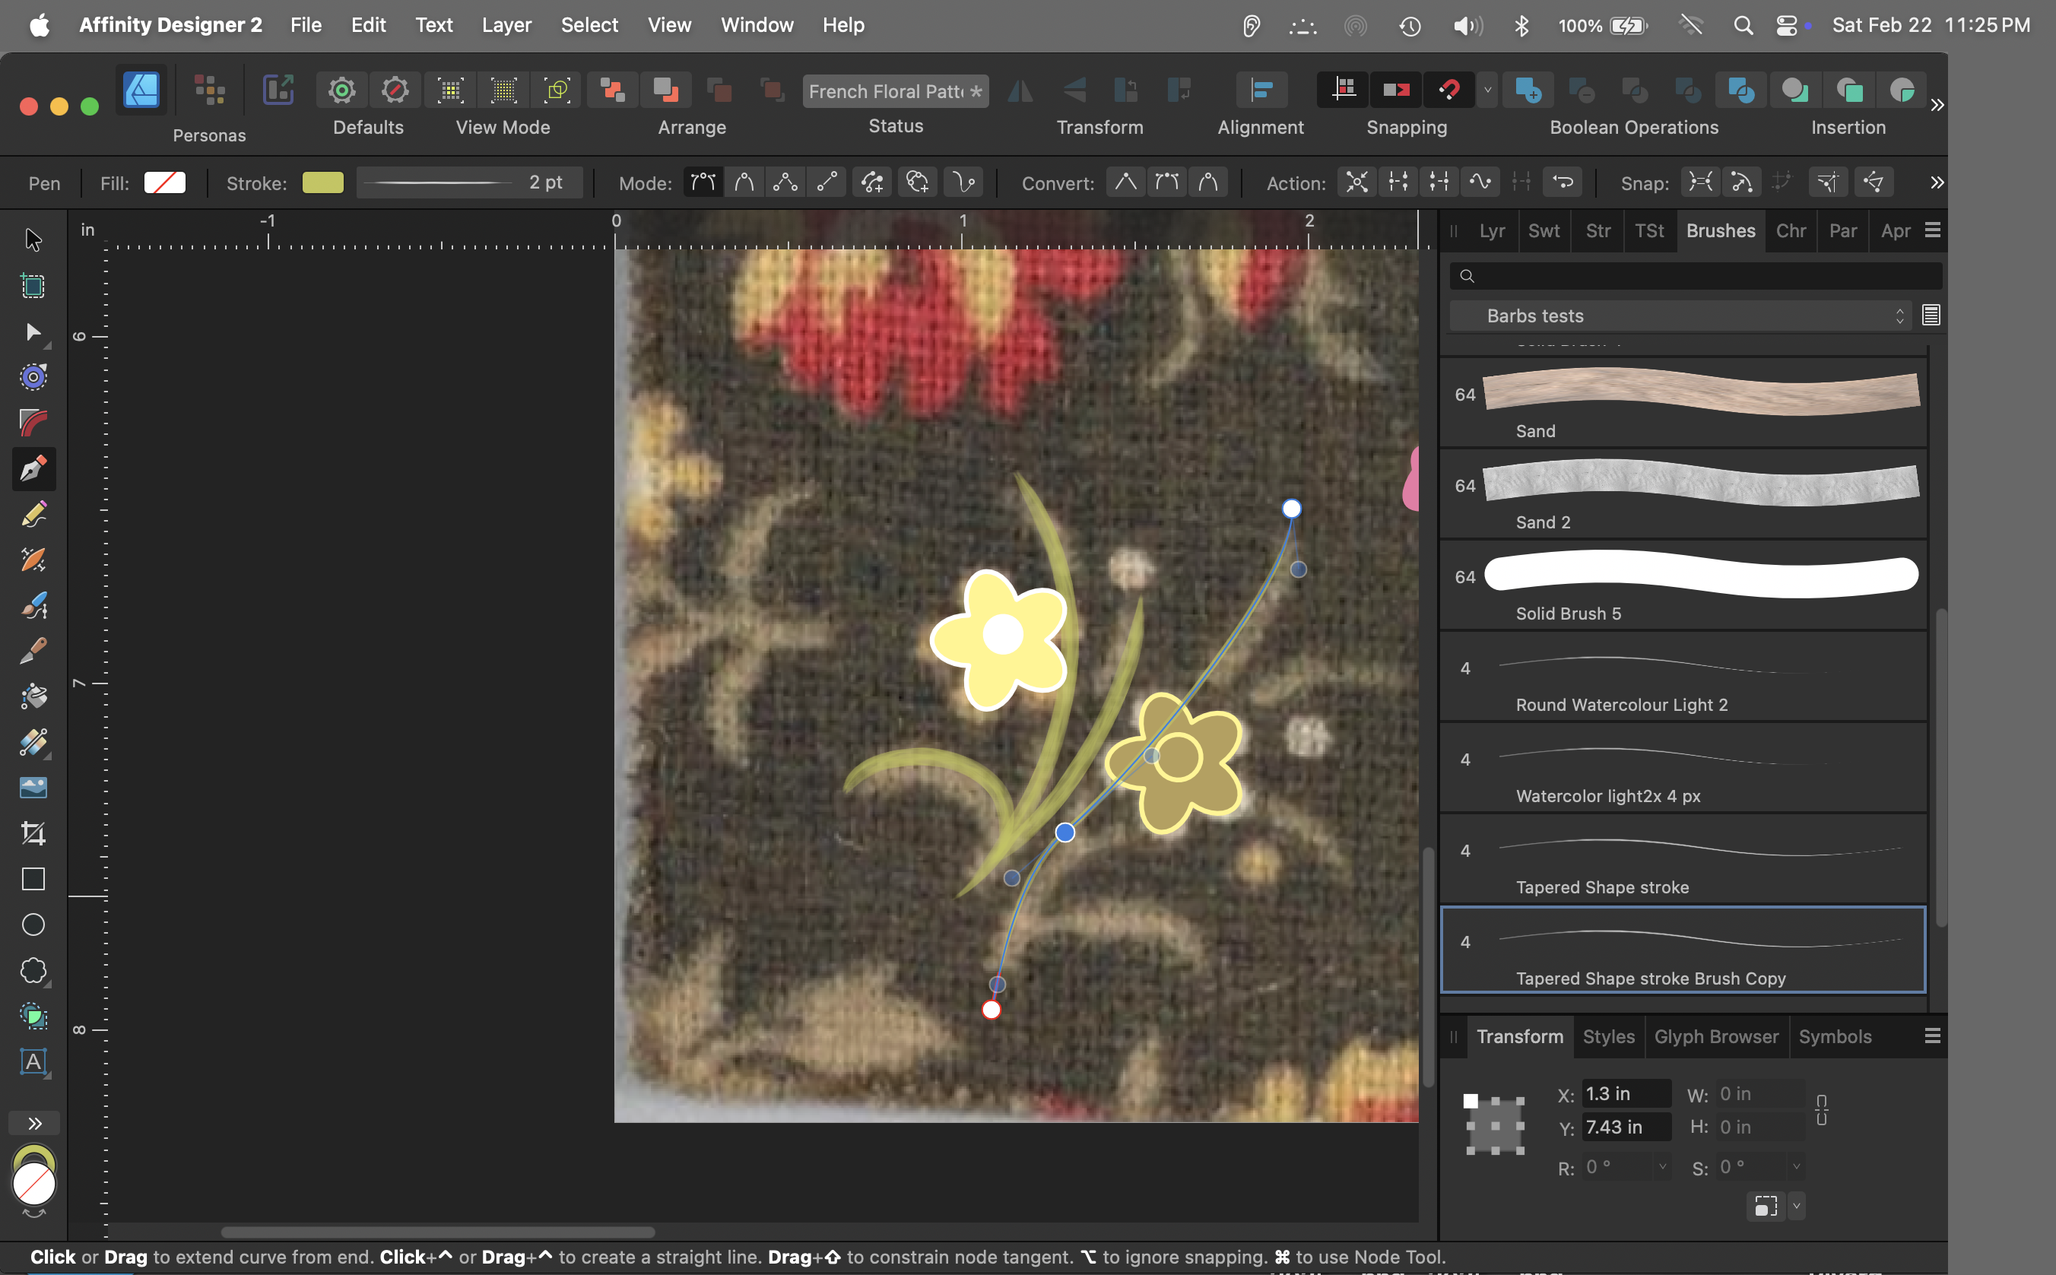2056x1275 pixels.
Task: Click the Designer Persona icon
Action: (x=141, y=90)
